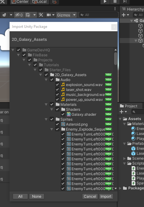Click the snap increment icon beside Local
Viewport: 144px width, 207px height.
[54, 2]
